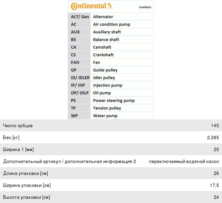Click the 'Ширина упаковки [см]' label
Viewport: 222px width, 203px height.
point(27,185)
